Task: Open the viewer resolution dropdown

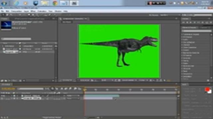Action: [x=107, y=80]
